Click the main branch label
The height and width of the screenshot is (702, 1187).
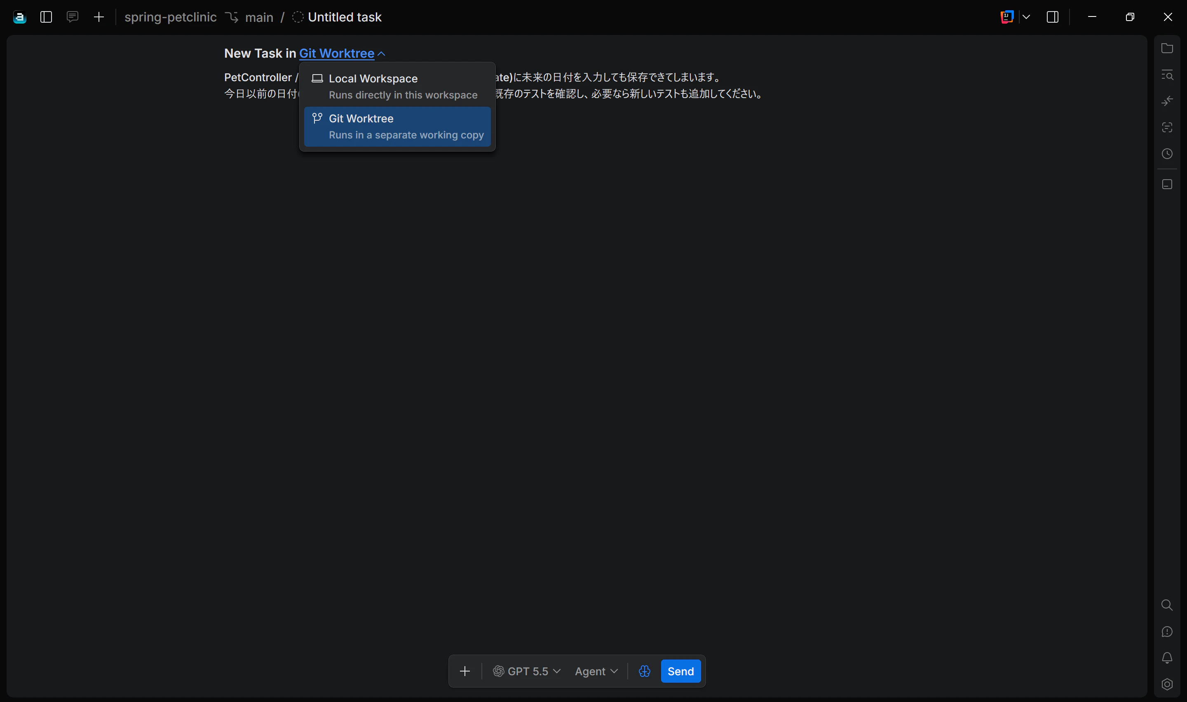coord(259,17)
